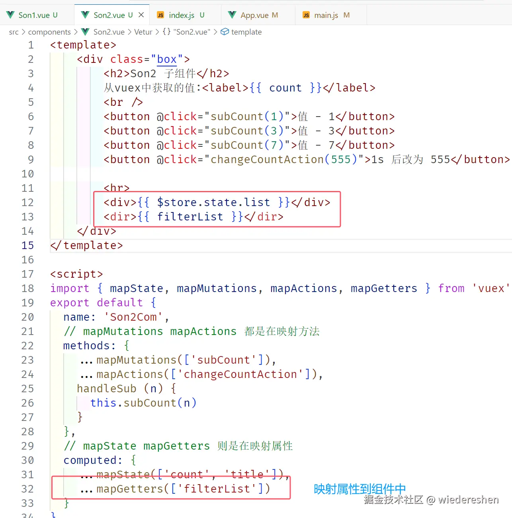Click the handleSub (n) method definition
The width and height of the screenshot is (512, 518).
point(127,389)
